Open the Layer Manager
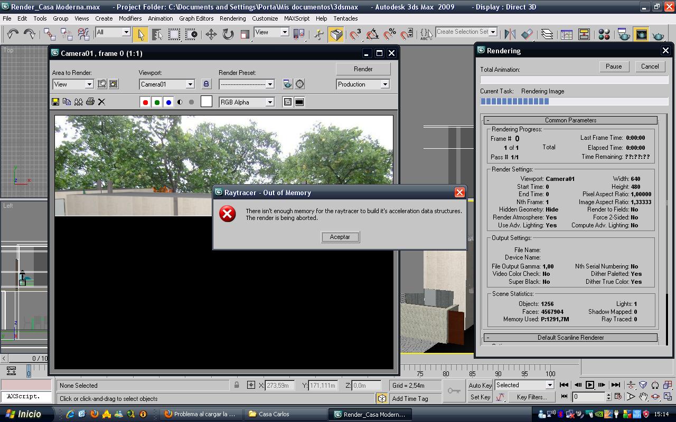The width and height of the screenshot is (676, 422). tap(547, 34)
